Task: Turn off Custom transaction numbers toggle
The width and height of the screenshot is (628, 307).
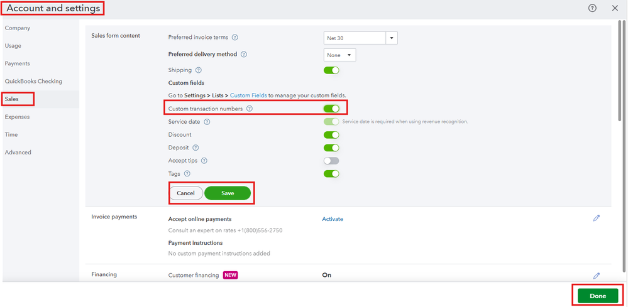Action: pos(331,109)
